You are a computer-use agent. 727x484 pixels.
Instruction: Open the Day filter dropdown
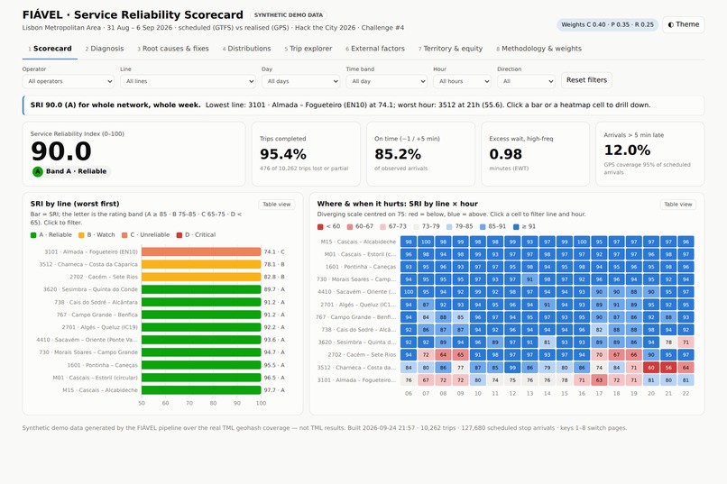pyautogui.click(x=300, y=81)
